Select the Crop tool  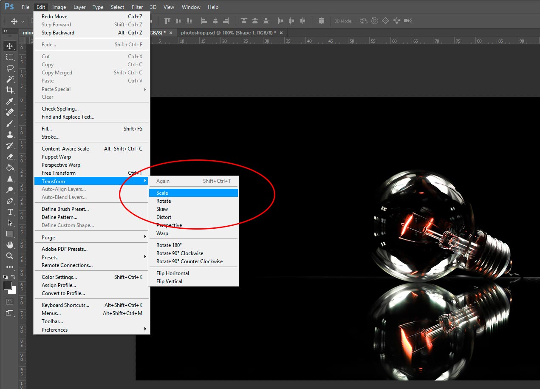pyautogui.click(x=10, y=90)
